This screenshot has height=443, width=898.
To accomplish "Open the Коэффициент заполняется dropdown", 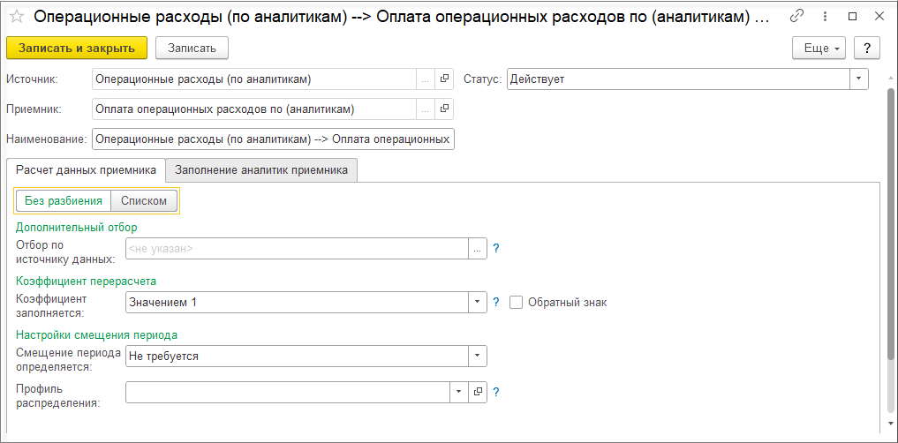I will point(478,303).
